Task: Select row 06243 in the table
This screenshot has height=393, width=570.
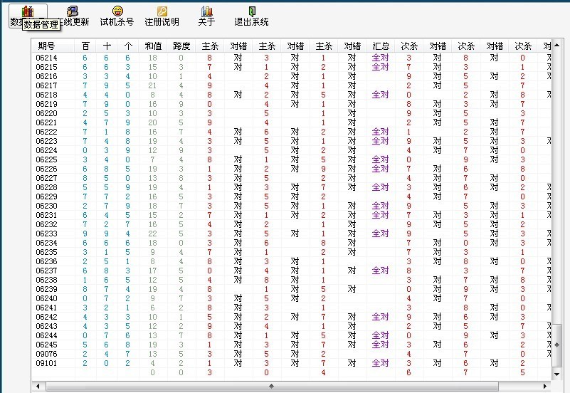Action: tap(292, 326)
